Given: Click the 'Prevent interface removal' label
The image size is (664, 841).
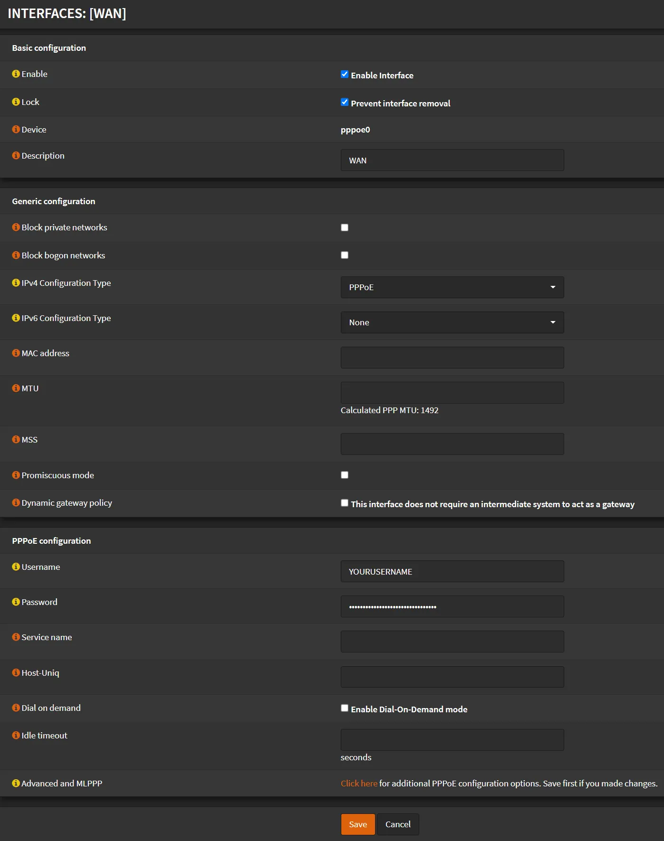Looking at the screenshot, I should click(401, 104).
